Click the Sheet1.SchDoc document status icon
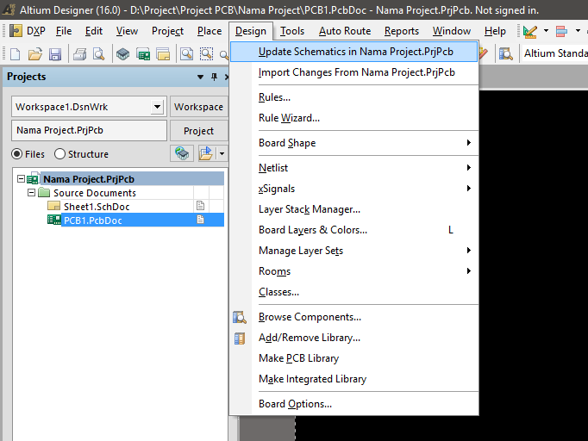Image resolution: width=588 pixels, height=441 pixels. coord(201,206)
